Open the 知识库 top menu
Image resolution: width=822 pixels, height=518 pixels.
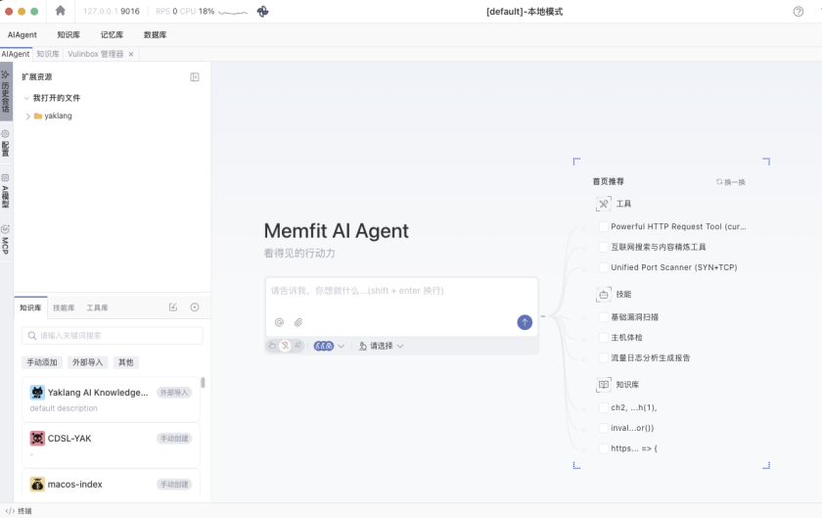pyautogui.click(x=68, y=34)
